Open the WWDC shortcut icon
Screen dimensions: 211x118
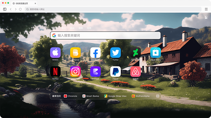[55, 53]
